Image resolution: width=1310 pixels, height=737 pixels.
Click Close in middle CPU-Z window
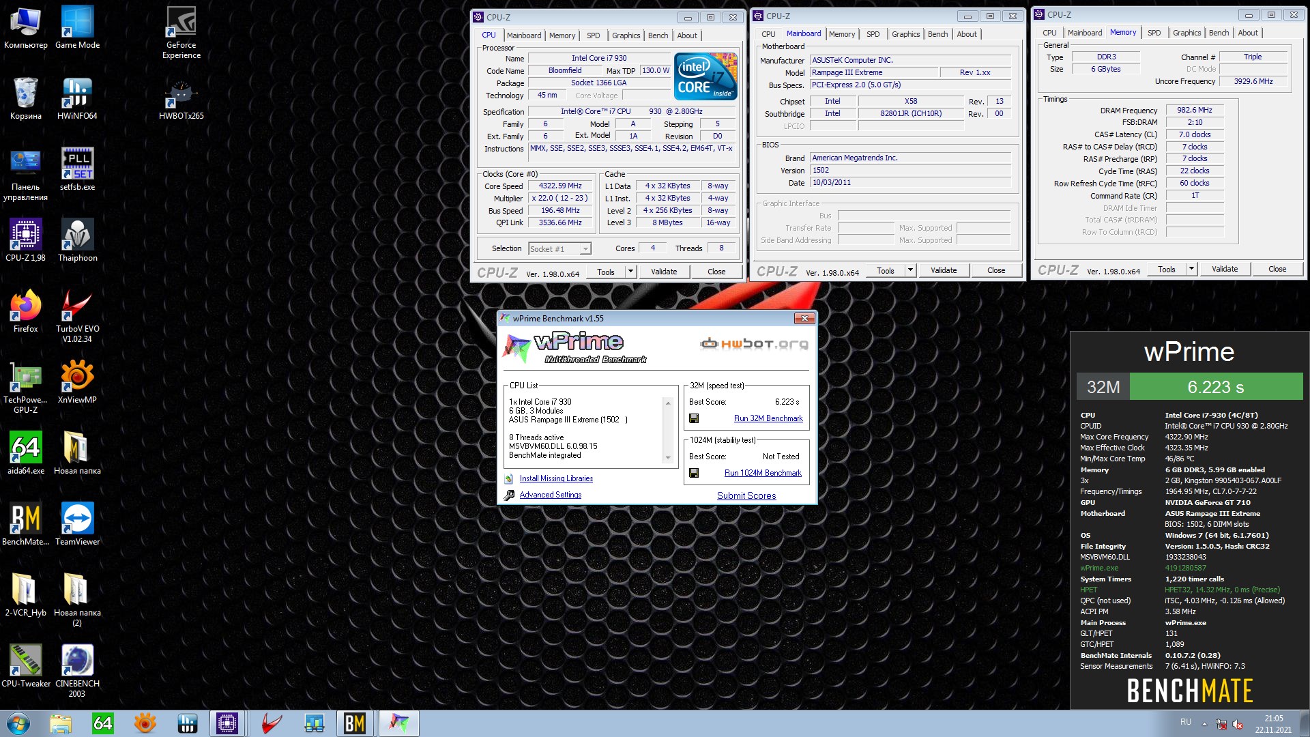(x=996, y=270)
